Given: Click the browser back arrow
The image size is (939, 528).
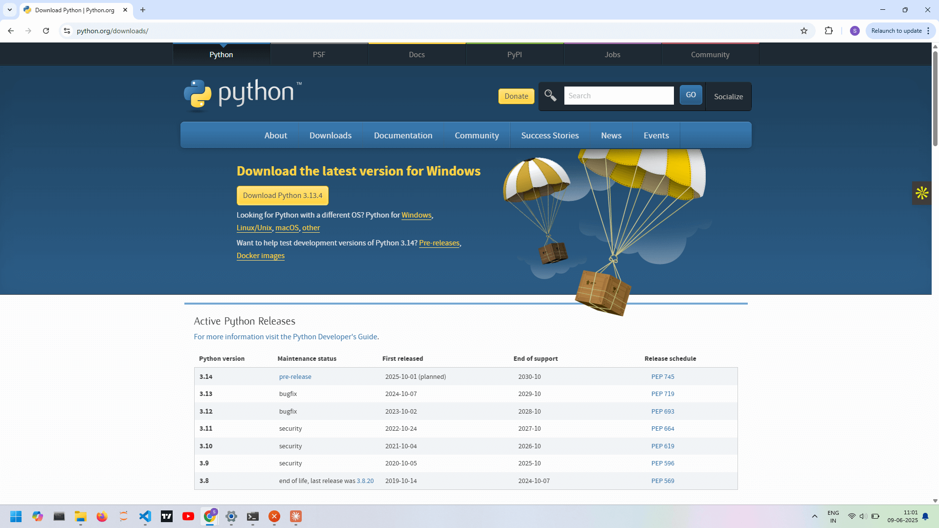Looking at the screenshot, I should pos(11,31).
